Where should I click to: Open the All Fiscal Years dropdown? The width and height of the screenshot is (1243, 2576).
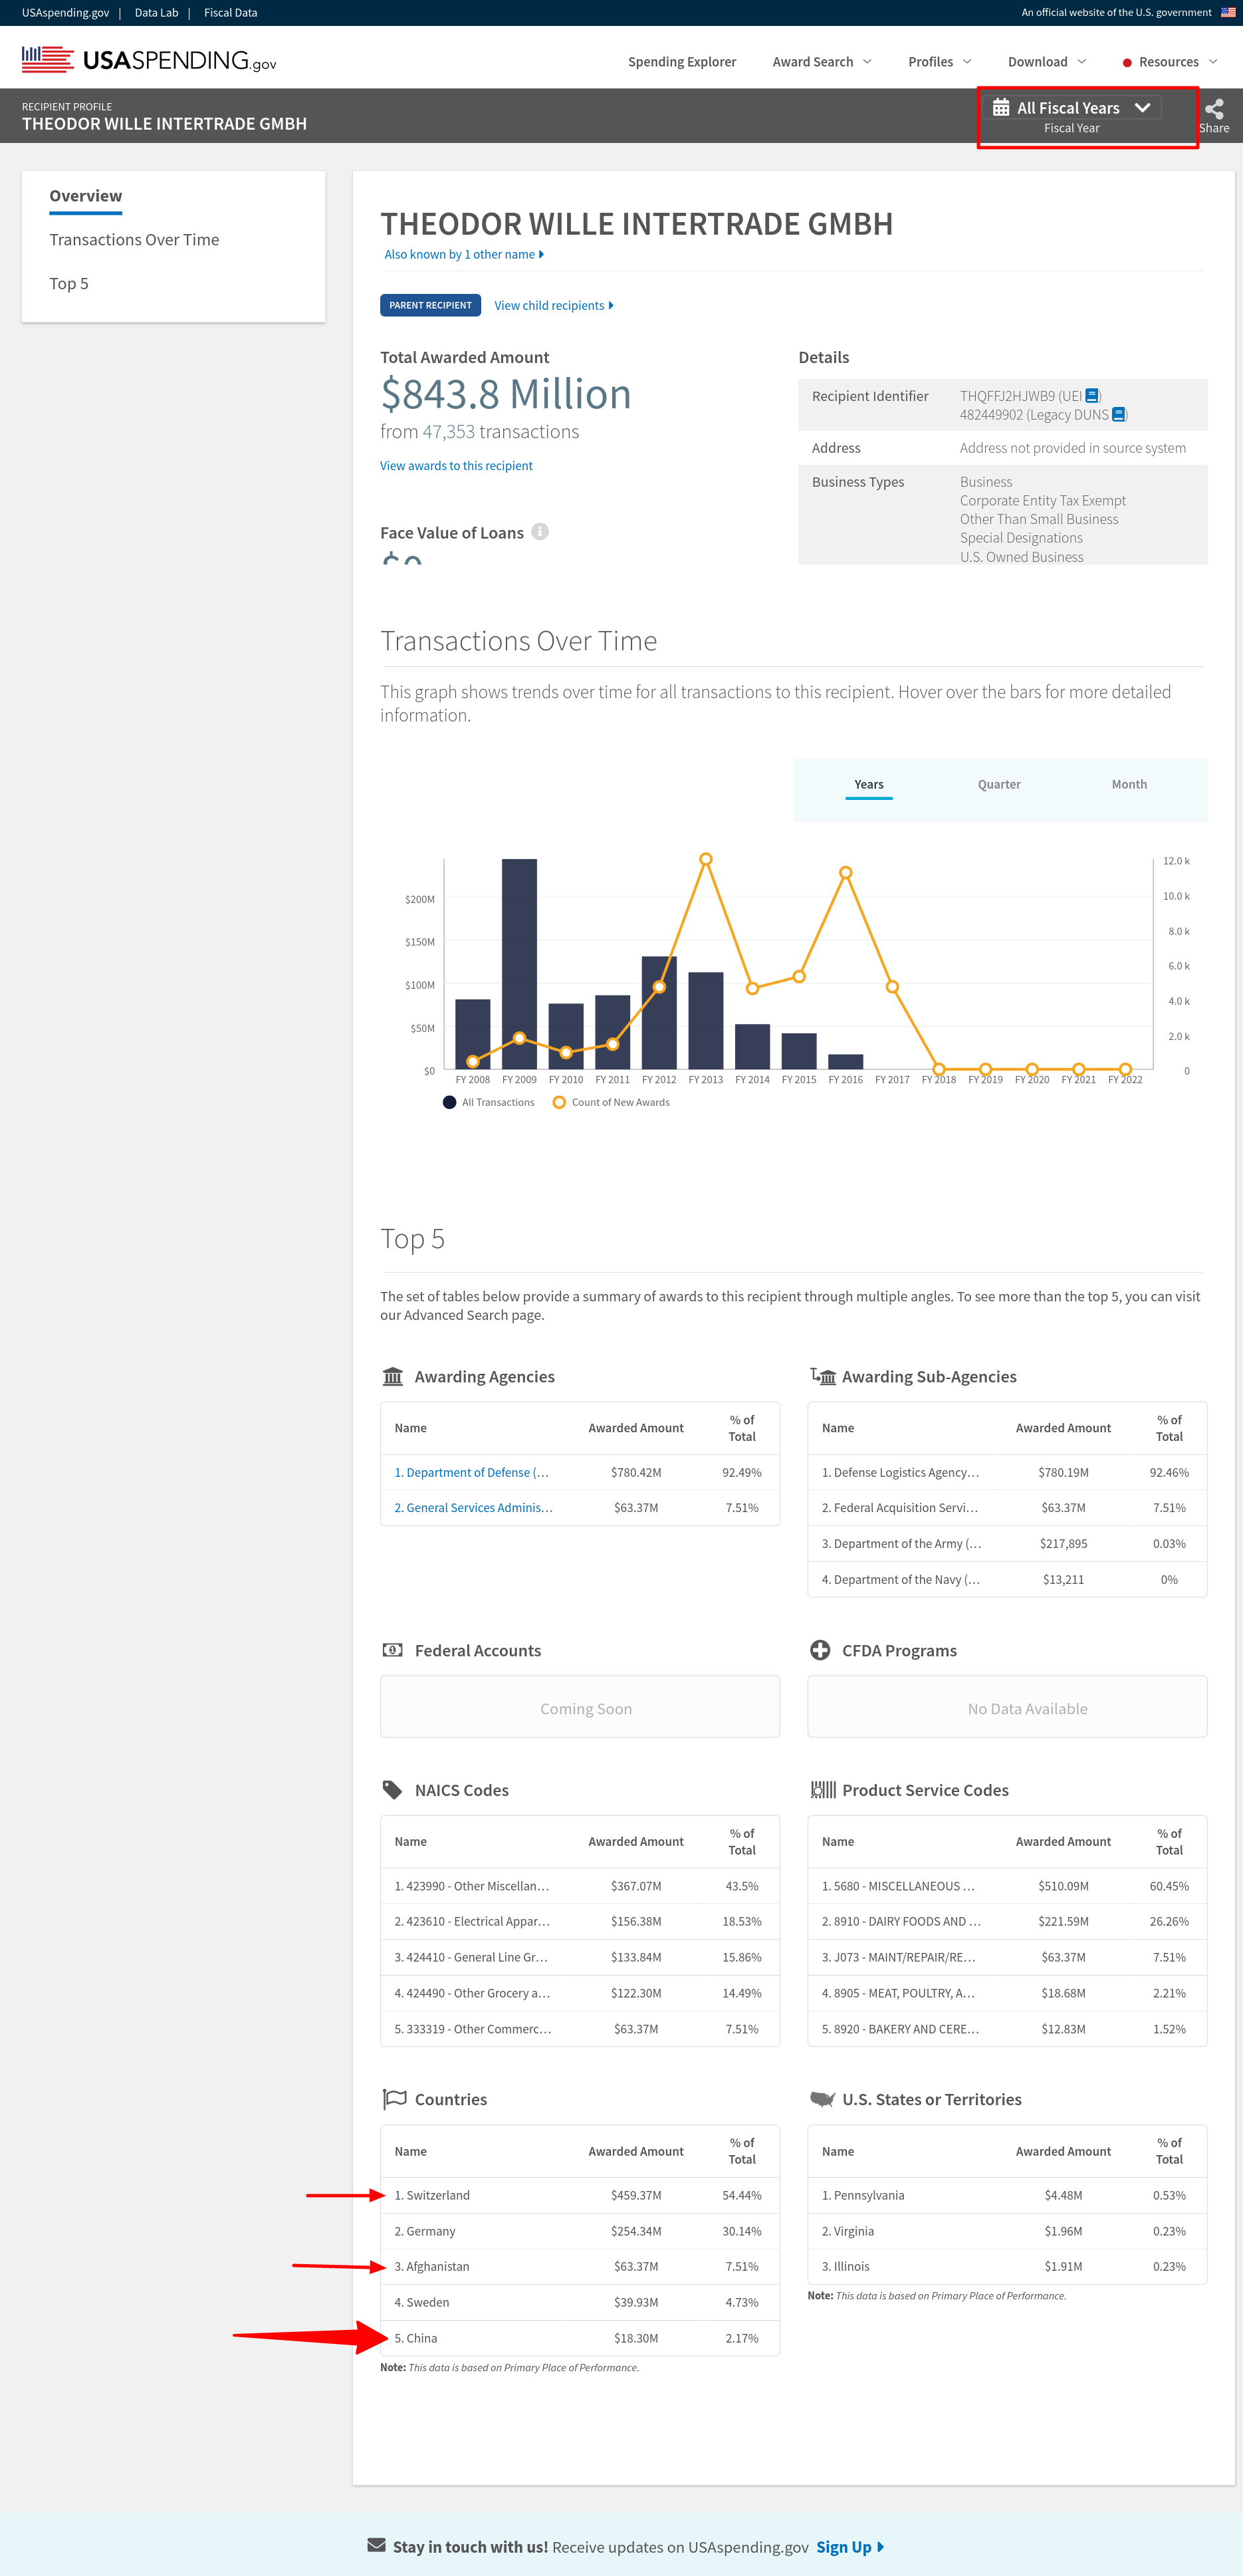pos(1072,108)
